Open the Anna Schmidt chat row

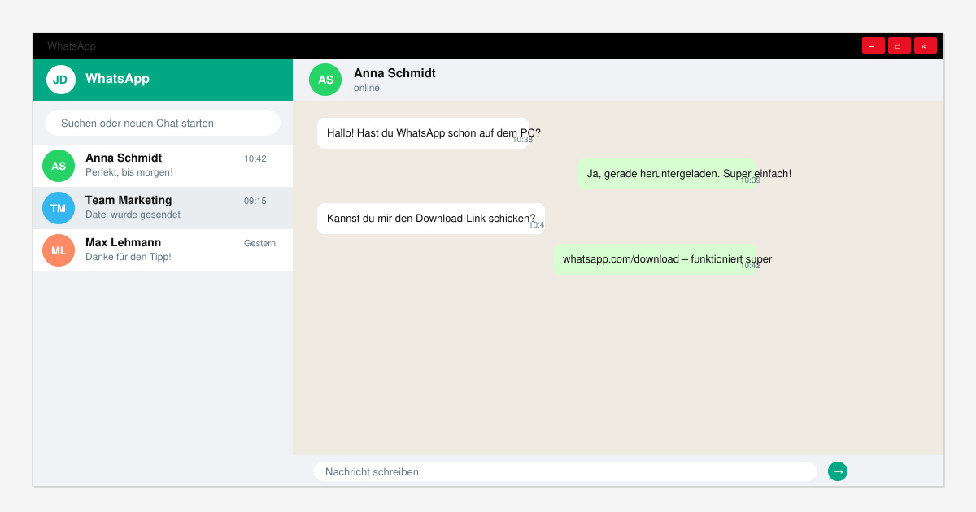[x=163, y=166]
